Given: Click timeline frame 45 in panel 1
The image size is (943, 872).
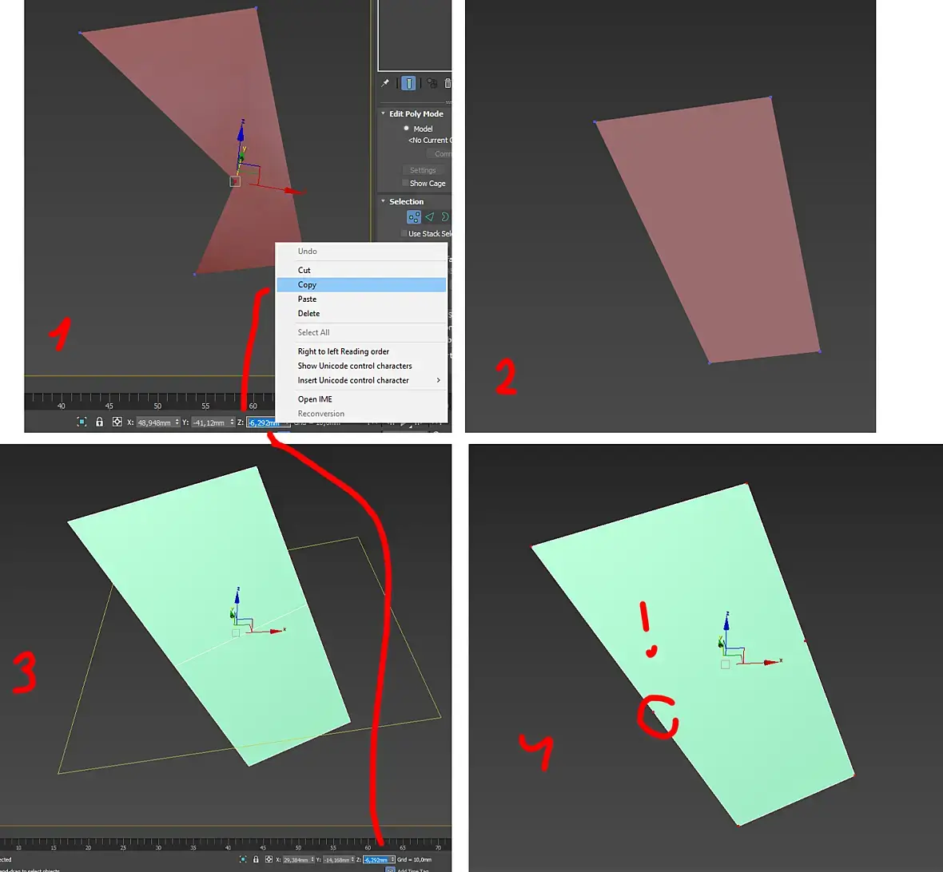Looking at the screenshot, I should coord(109,406).
